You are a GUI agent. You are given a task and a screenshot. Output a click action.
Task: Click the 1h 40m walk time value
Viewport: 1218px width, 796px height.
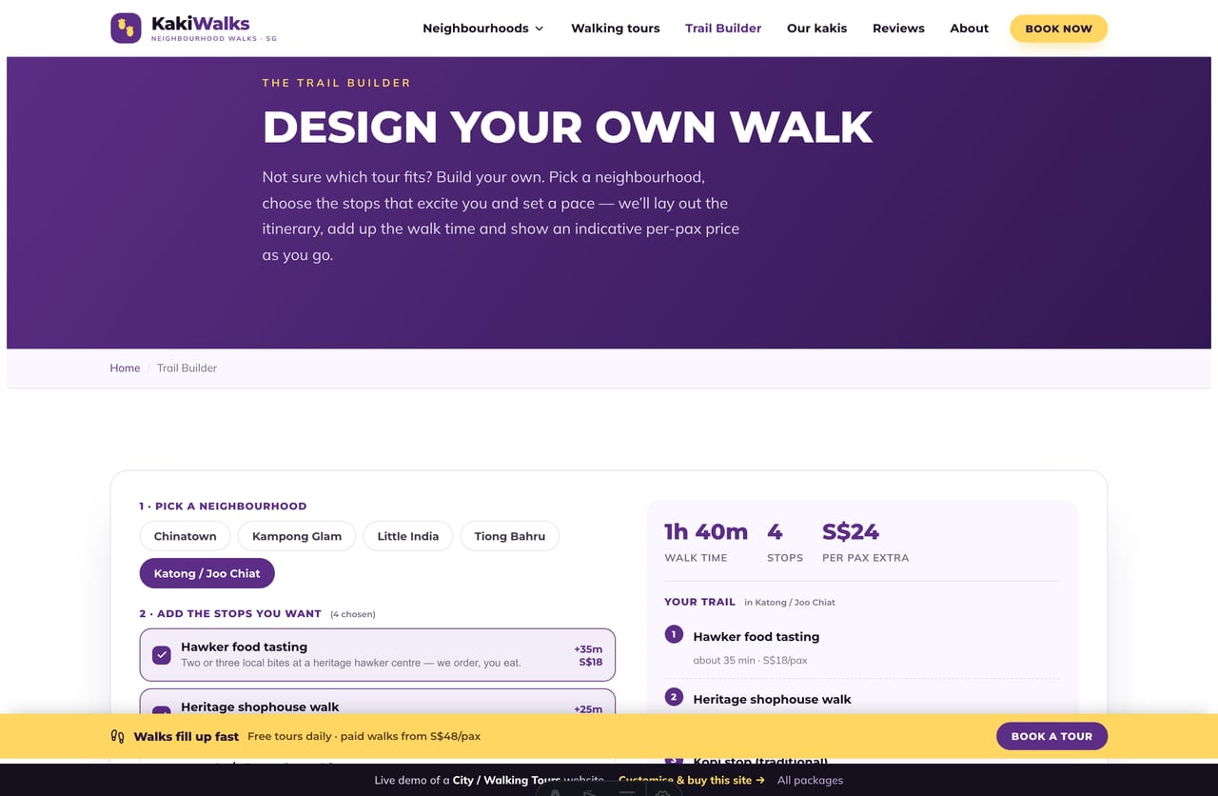click(706, 531)
